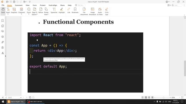Click the Print icon in quick access bar
The width and height of the screenshot is (186, 104).
(x=14, y=2)
